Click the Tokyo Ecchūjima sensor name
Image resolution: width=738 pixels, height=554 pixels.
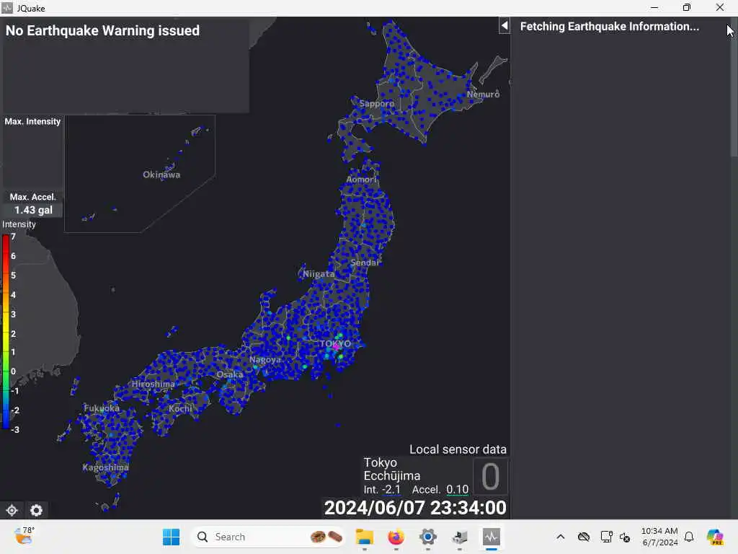point(391,469)
